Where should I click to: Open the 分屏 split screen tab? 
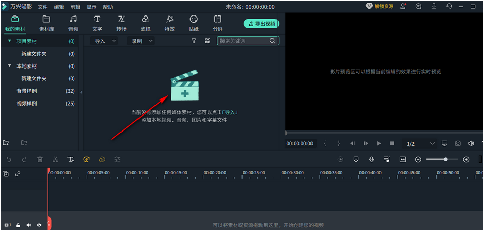click(218, 24)
